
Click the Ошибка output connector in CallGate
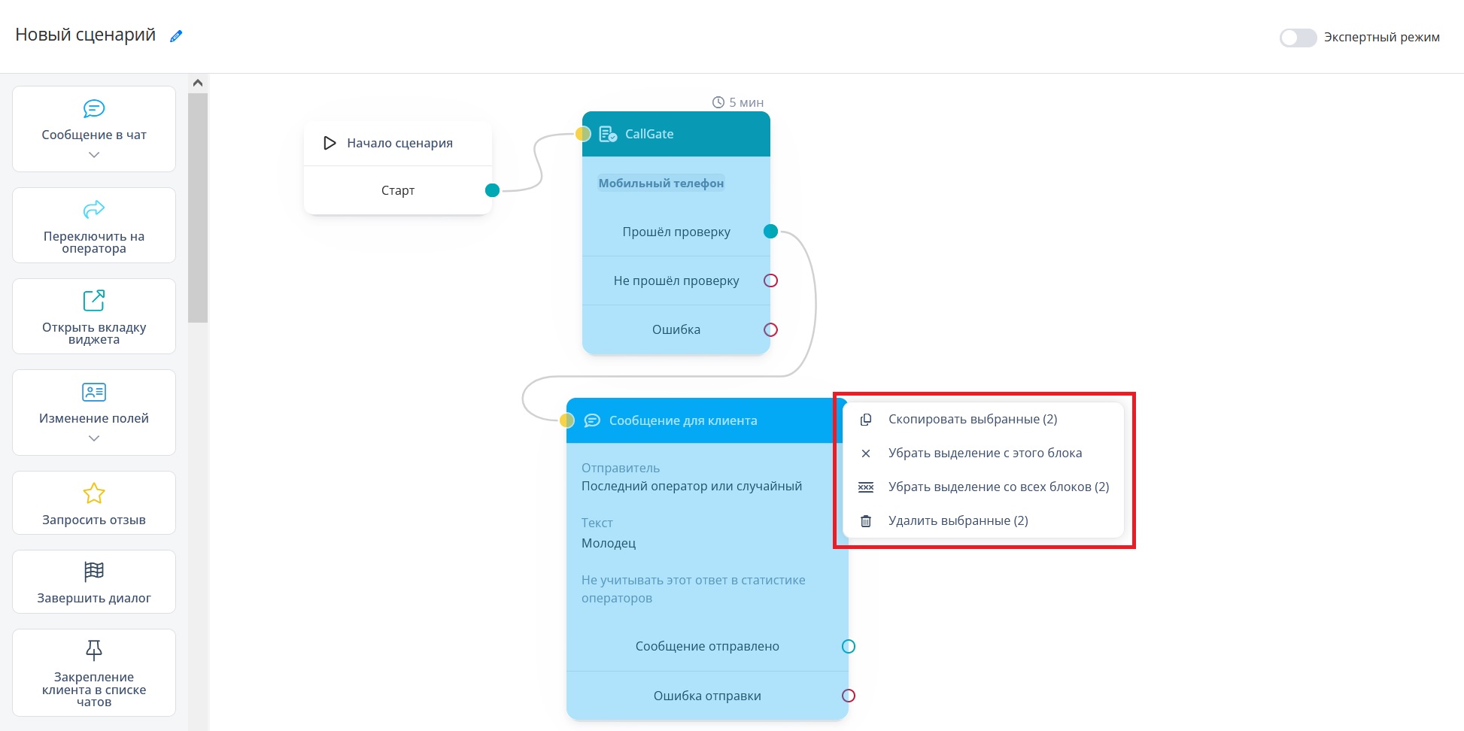(x=770, y=329)
